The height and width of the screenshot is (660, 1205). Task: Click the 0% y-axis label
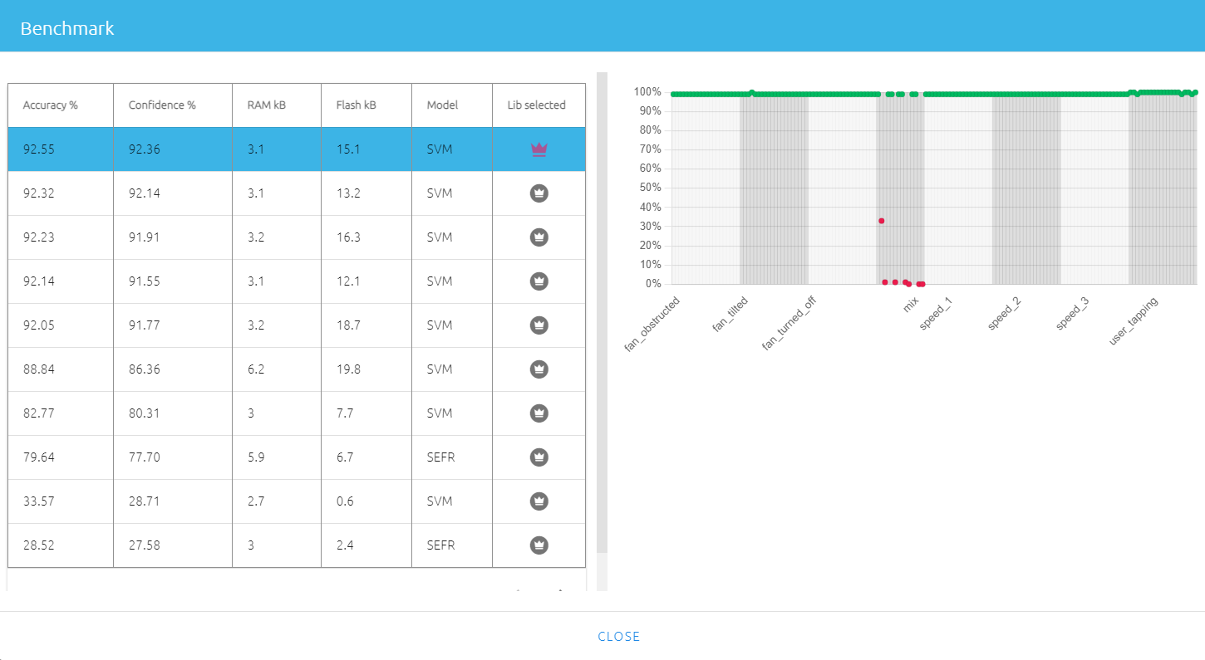click(x=653, y=284)
